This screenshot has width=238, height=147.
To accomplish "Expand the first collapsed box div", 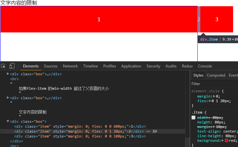I will [8, 74].
